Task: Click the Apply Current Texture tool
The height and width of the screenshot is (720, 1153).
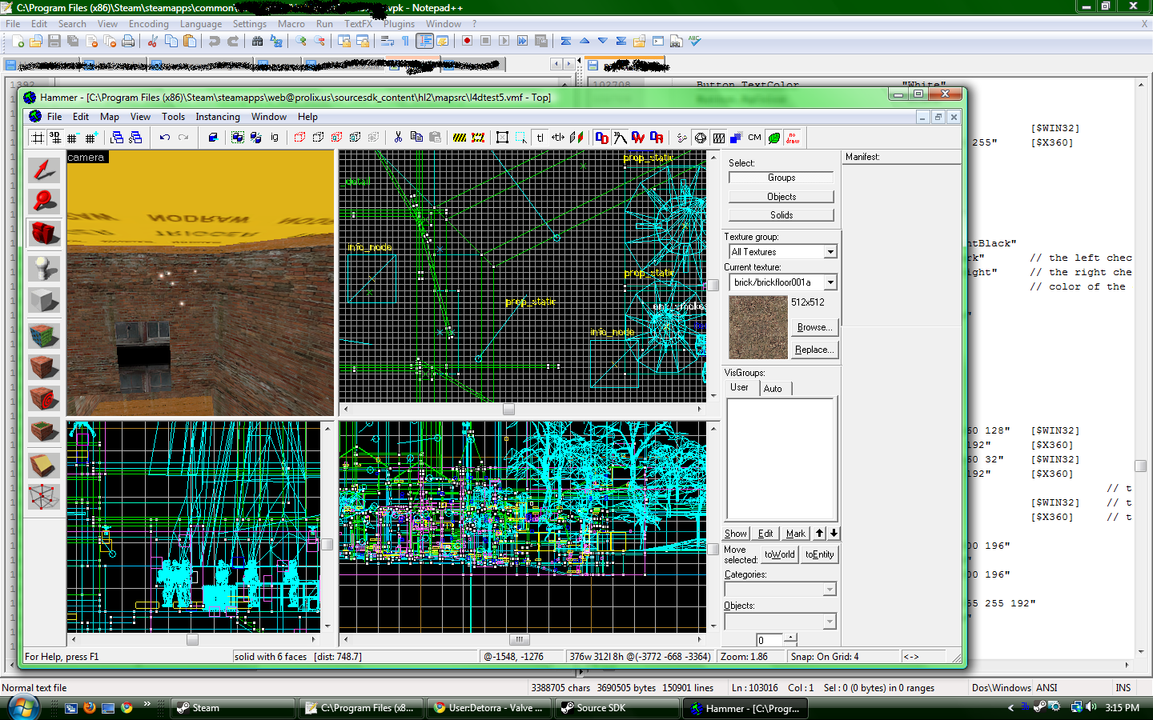Action: coord(44,366)
